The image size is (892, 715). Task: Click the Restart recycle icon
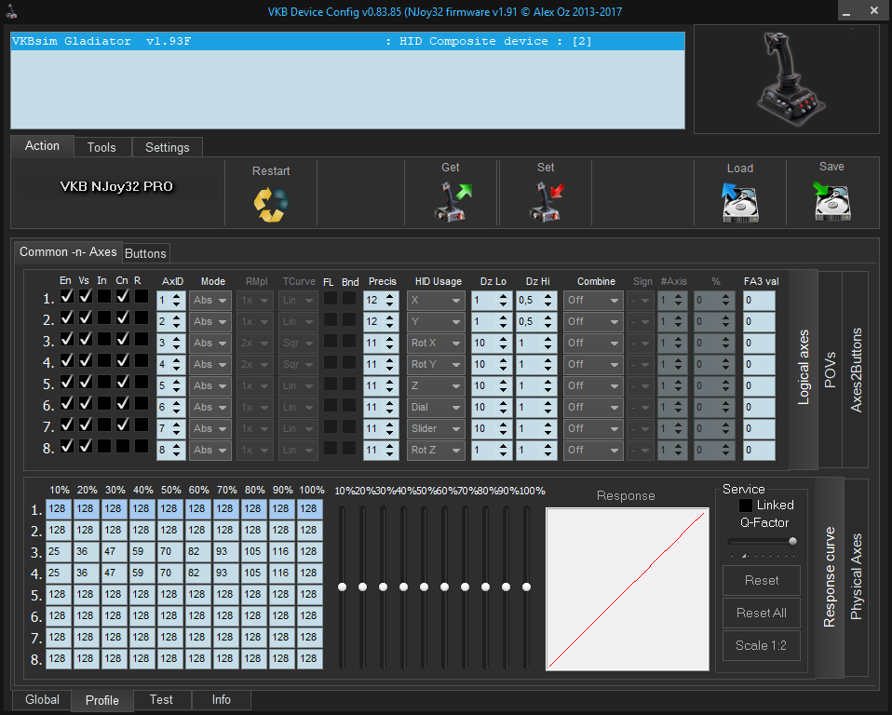(271, 203)
